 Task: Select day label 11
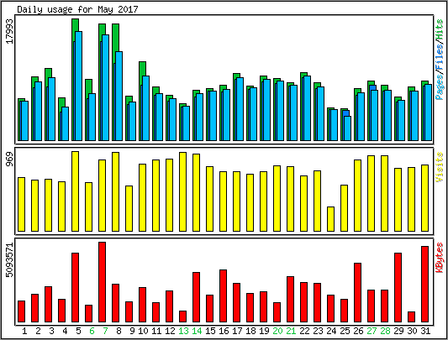[156, 331]
